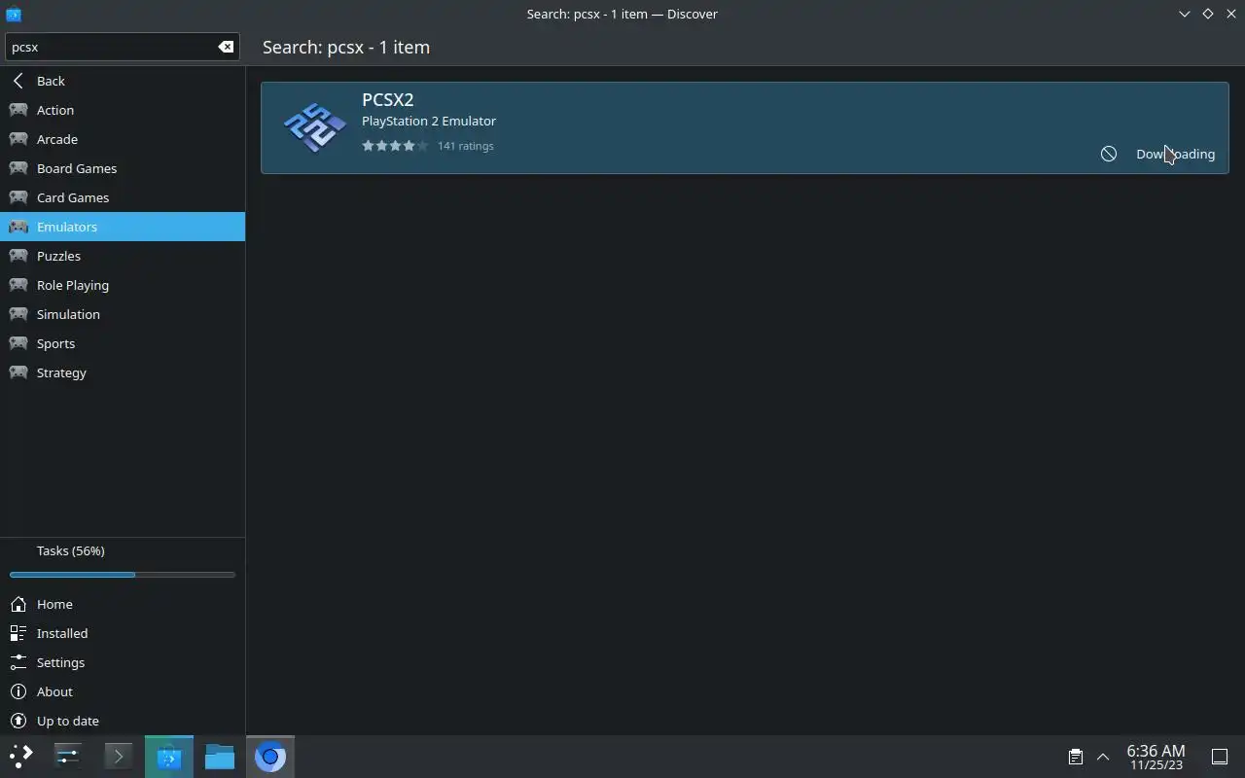Click the About info icon
The width and height of the screenshot is (1245, 778).
pos(18,691)
